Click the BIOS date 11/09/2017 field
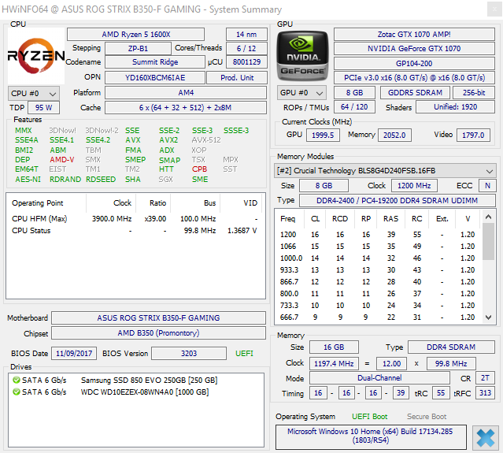The height and width of the screenshot is (453, 503). 74,354
